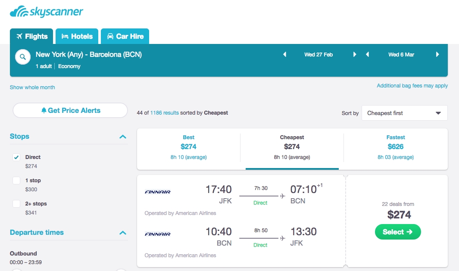Switch to the Hotels tab
This screenshot has width=459, height=271.
[77, 37]
